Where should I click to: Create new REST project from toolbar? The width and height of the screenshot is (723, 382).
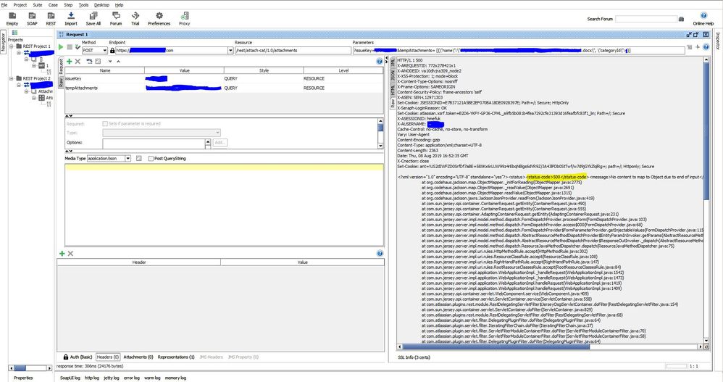pos(51,19)
